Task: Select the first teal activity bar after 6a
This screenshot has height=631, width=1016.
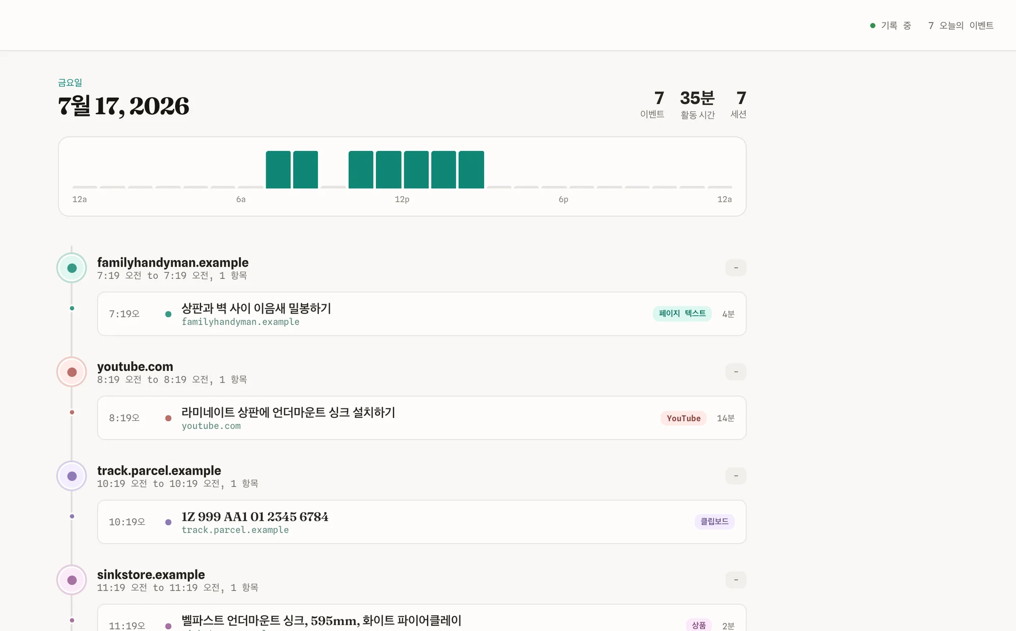Action: pos(278,170)
